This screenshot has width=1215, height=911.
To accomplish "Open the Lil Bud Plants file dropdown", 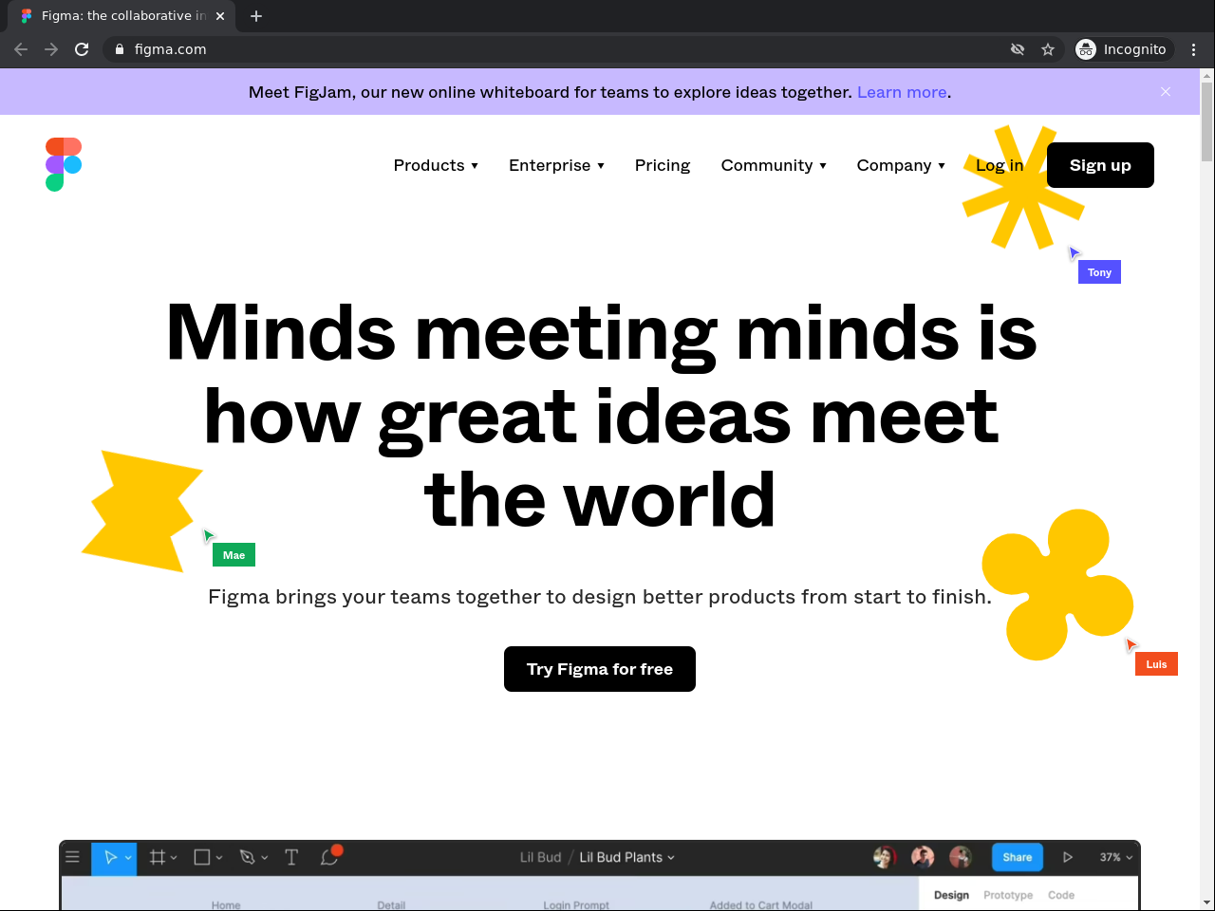I will pyautogui.click(x=627, y=857).
